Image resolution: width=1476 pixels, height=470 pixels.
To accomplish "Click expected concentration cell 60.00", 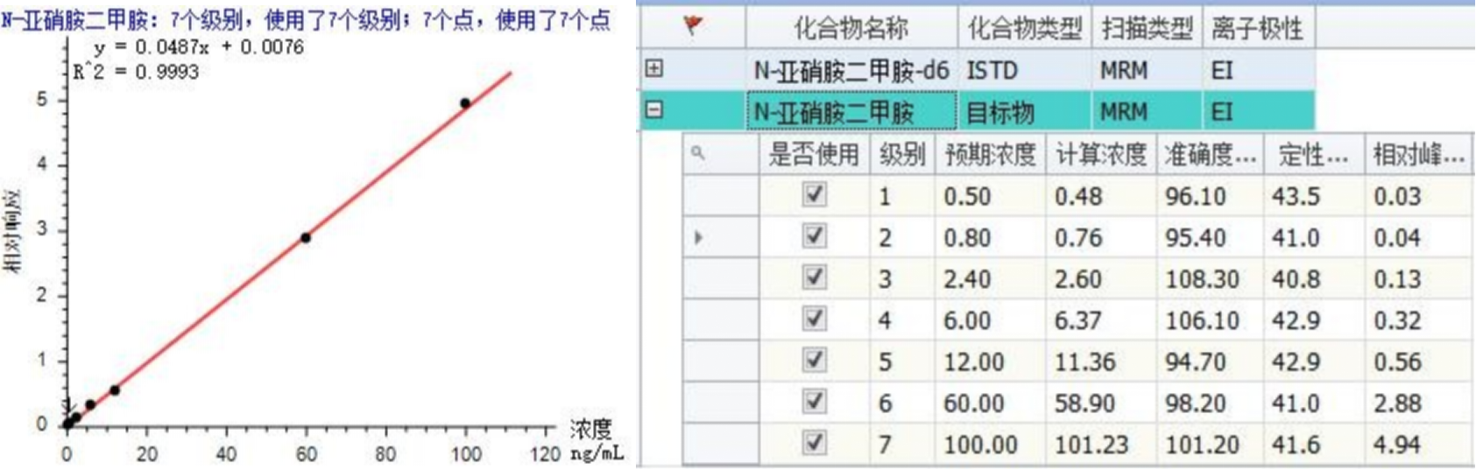I will (x=990, y=403).
